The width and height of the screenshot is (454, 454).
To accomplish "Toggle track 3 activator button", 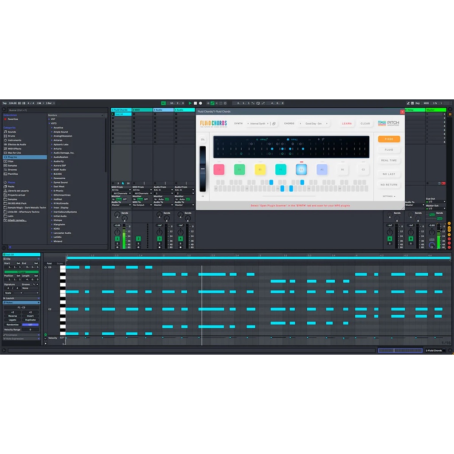I will pyautogui.click(x=160, y=239).
